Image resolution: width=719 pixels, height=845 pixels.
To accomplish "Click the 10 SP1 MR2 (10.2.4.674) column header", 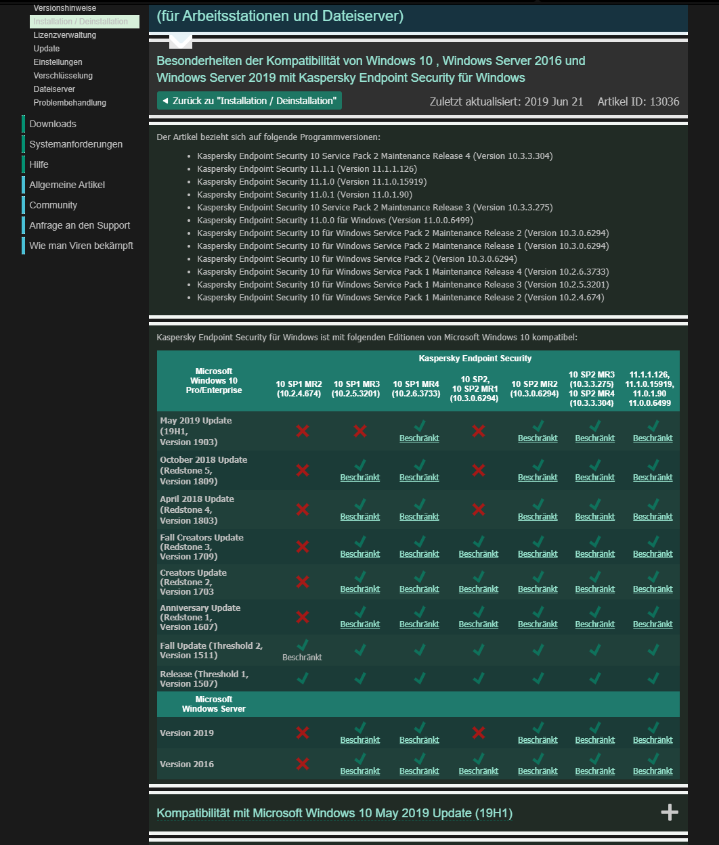I will (299, 388).
